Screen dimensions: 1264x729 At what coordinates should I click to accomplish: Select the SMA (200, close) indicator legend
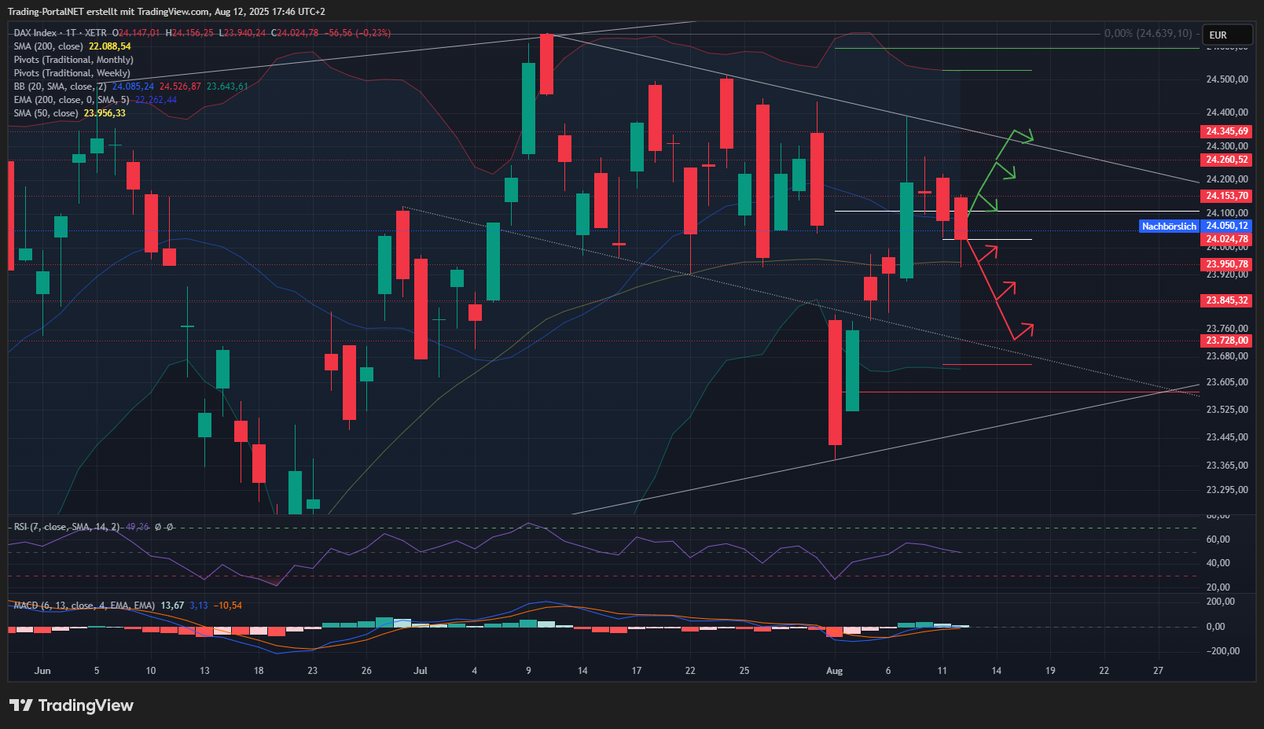[x=48, y=46]
